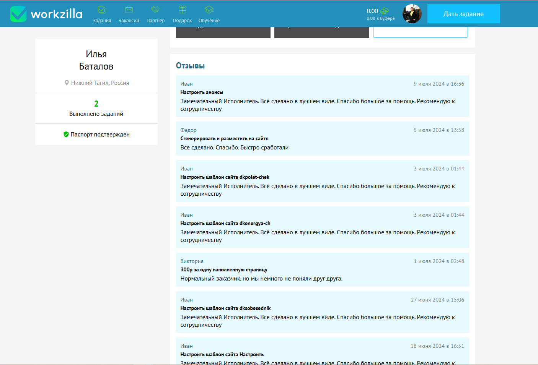Viewport: 538px width, 365px height.
Task: Open task Настроить шаблон сайта dkenergya-ch
Action: (x=225, y=224)
